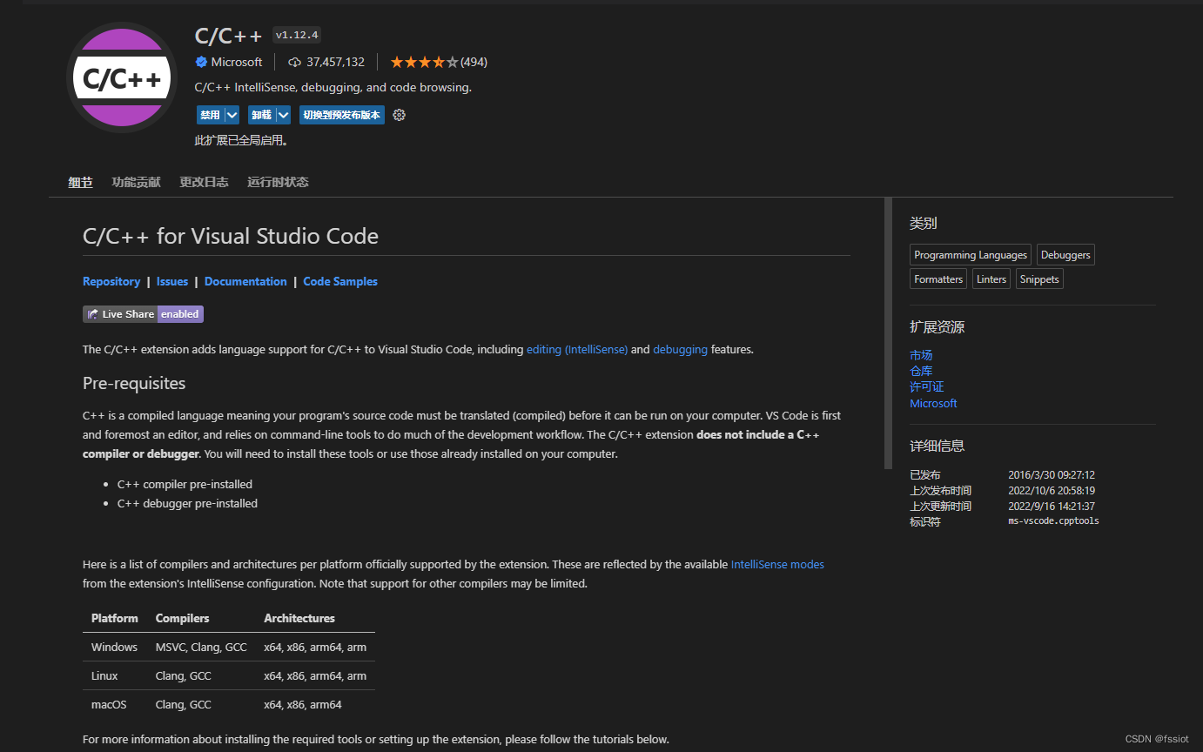
Task: Click the Pre-requisites heading
Action: click(x=134, y=383)
